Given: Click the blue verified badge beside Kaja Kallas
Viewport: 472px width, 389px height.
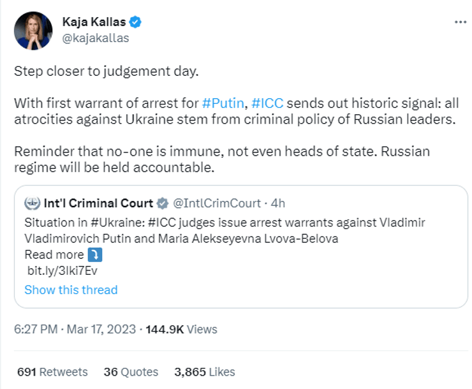Looking at the screenshot, I should tap(135, 22).
